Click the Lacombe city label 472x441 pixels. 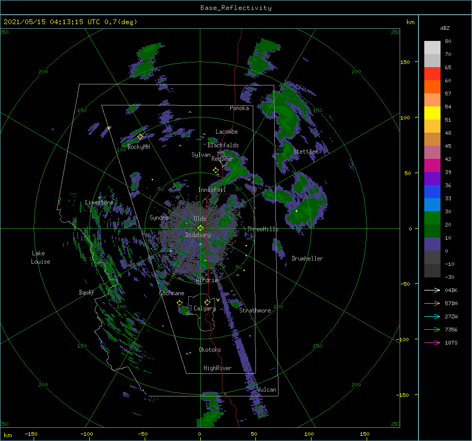(227, 132)
